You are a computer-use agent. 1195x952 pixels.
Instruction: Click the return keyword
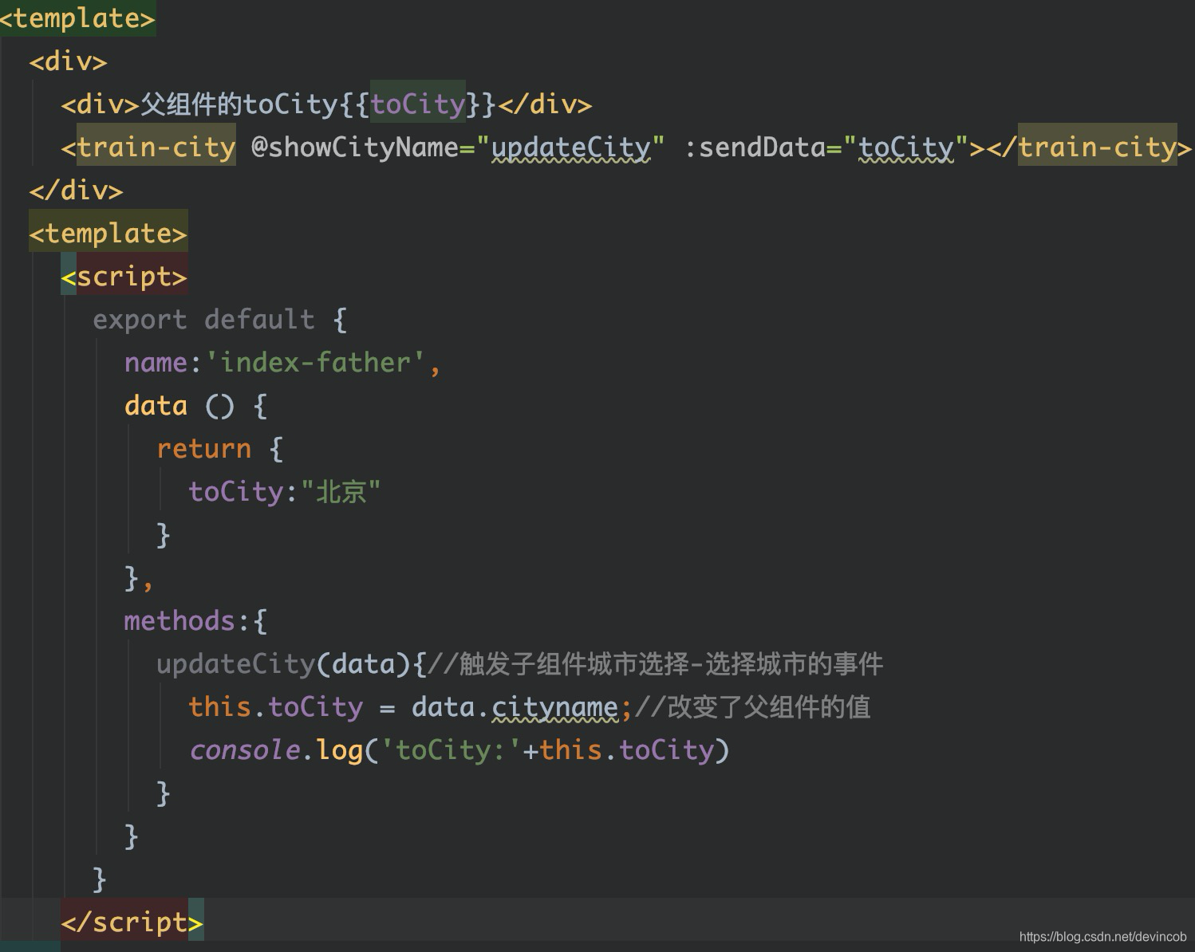pos(204,449)
